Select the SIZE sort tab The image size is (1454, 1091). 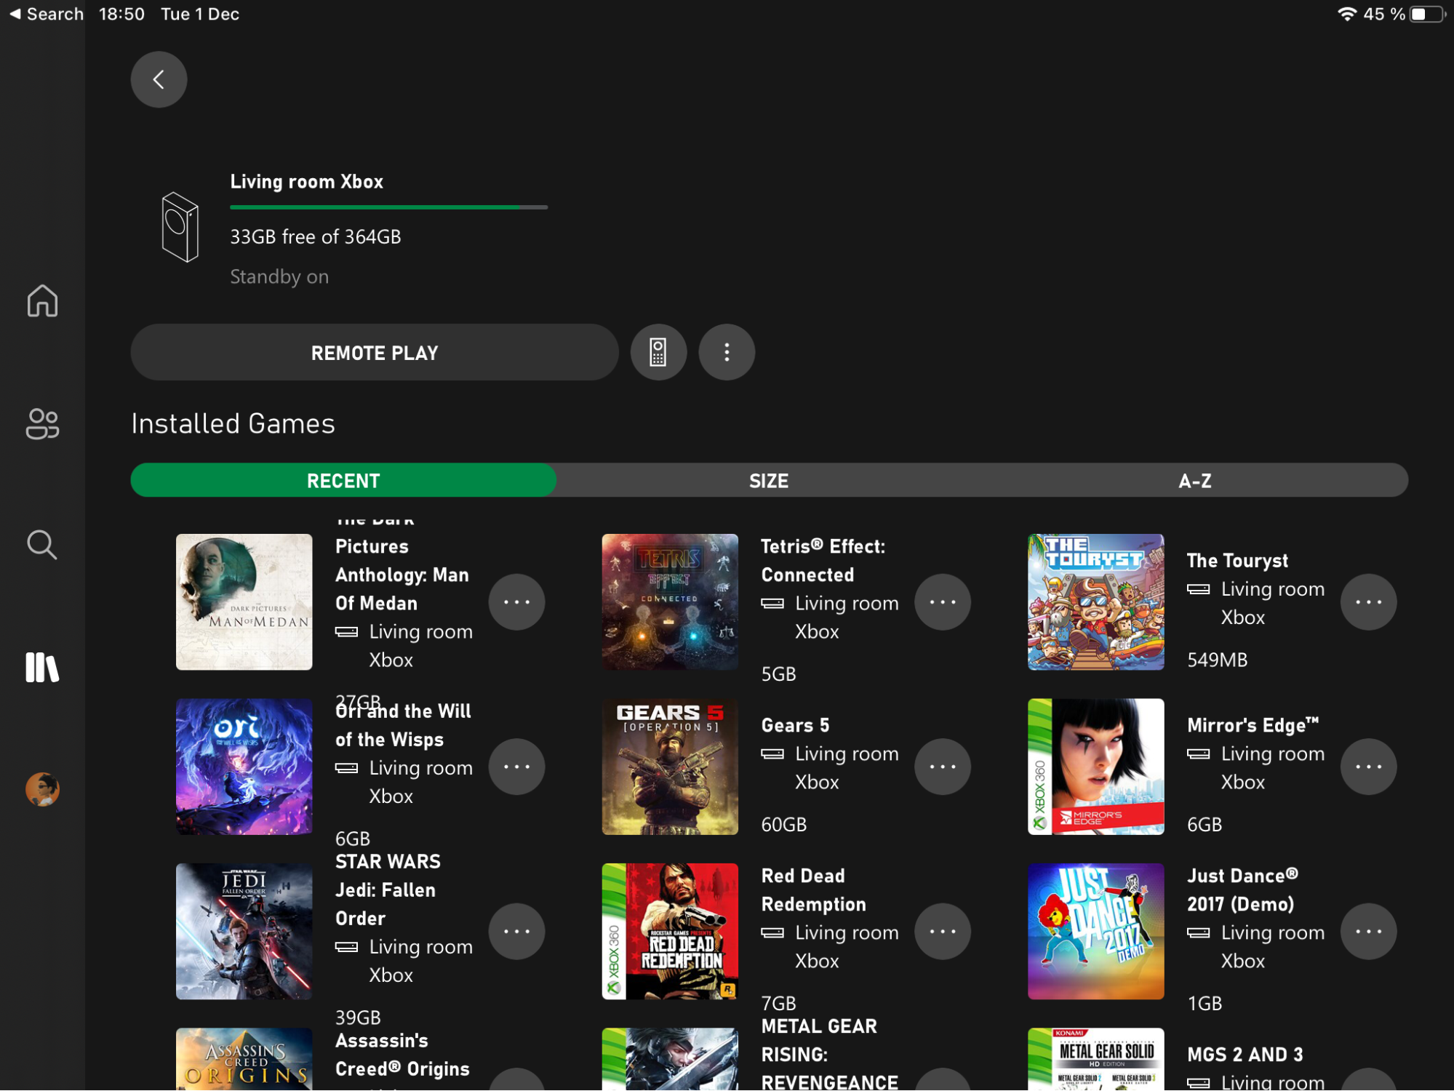point(769,481)
